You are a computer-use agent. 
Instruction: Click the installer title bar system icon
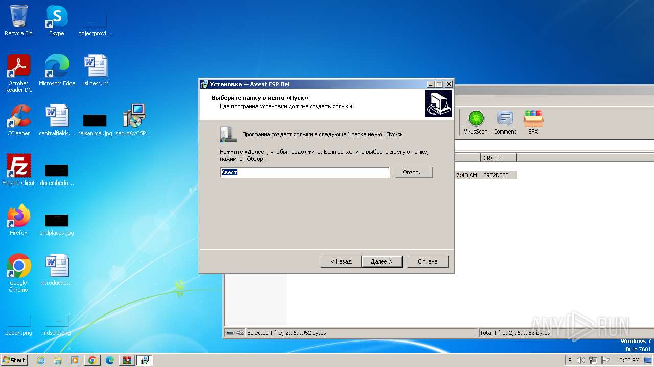205,84
